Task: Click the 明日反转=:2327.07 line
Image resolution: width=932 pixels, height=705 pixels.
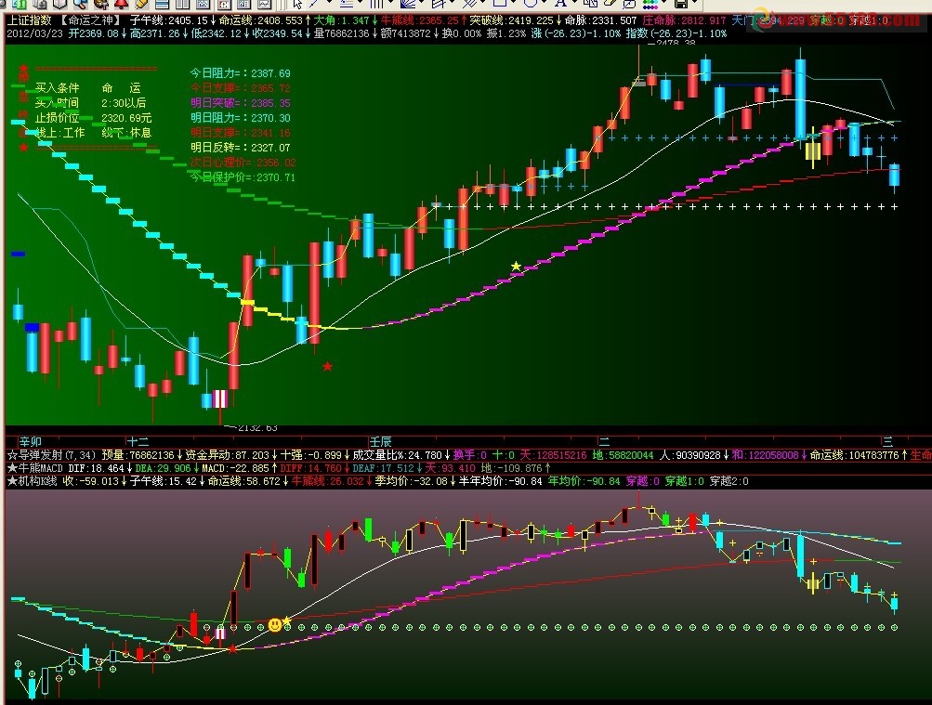Action: point(240,148)
